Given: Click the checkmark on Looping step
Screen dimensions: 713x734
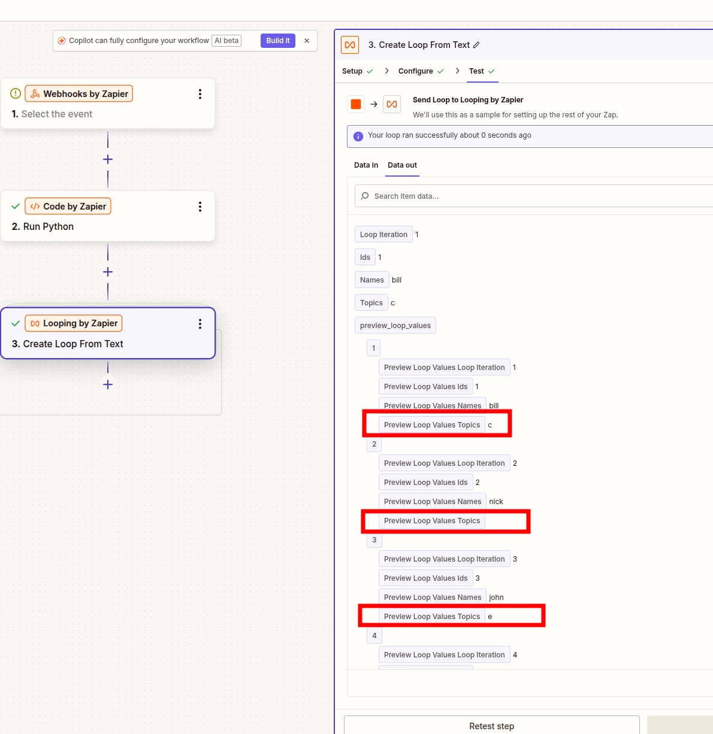Looking at the screenshot, I should [16, 323].
